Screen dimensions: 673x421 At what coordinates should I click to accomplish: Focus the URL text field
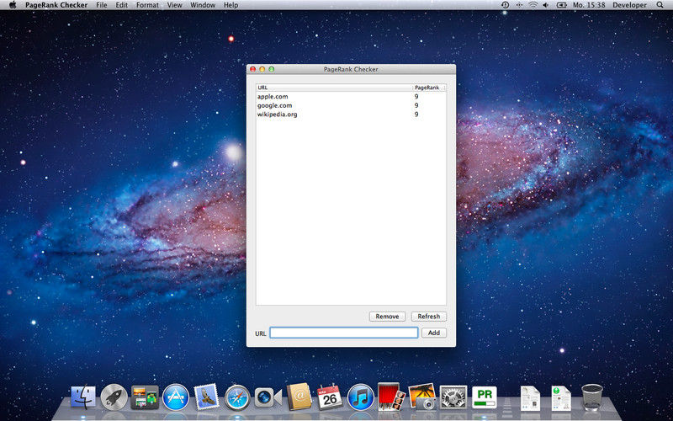343,333
